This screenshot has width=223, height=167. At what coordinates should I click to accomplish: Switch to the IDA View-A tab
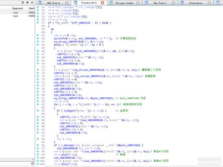pyautogui.click(x=54, y=3)
